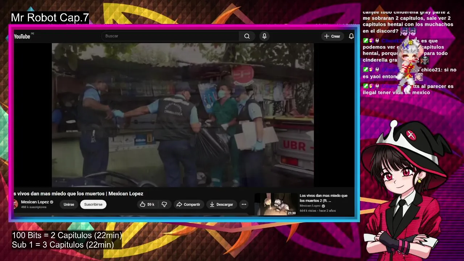The width and height of the screenshot is (464, 261).
Task: Open the Crear button
Action: coord(332,36)
